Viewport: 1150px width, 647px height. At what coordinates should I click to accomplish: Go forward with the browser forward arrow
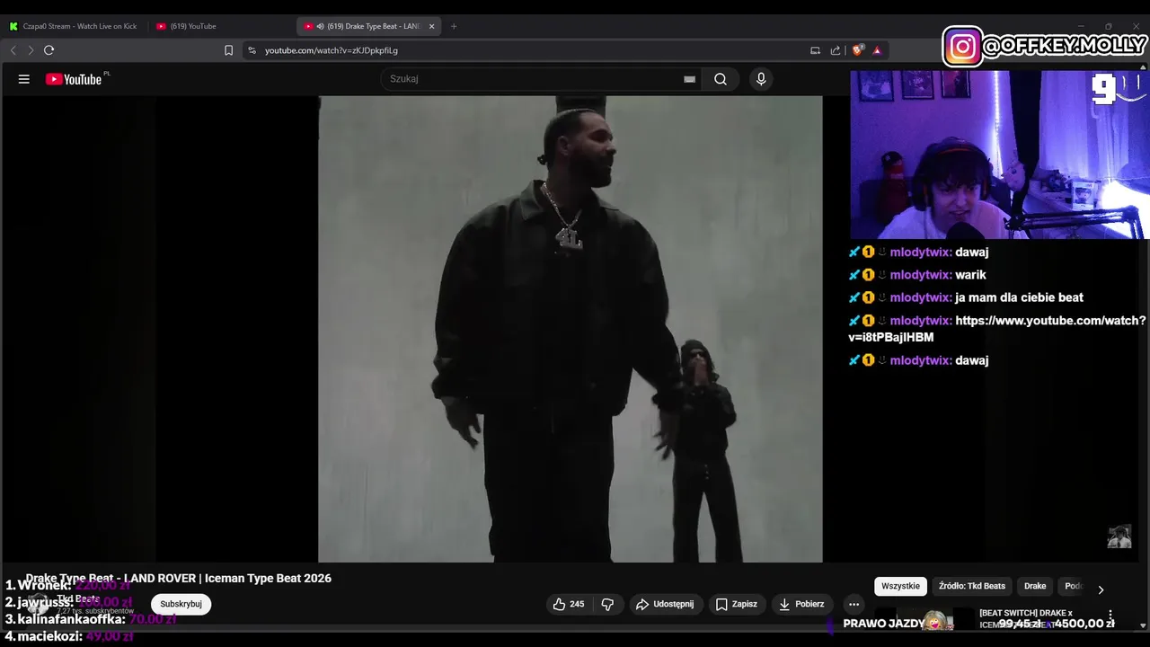[31, 50]
